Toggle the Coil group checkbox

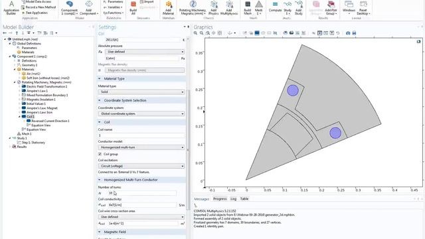[100, 154]
